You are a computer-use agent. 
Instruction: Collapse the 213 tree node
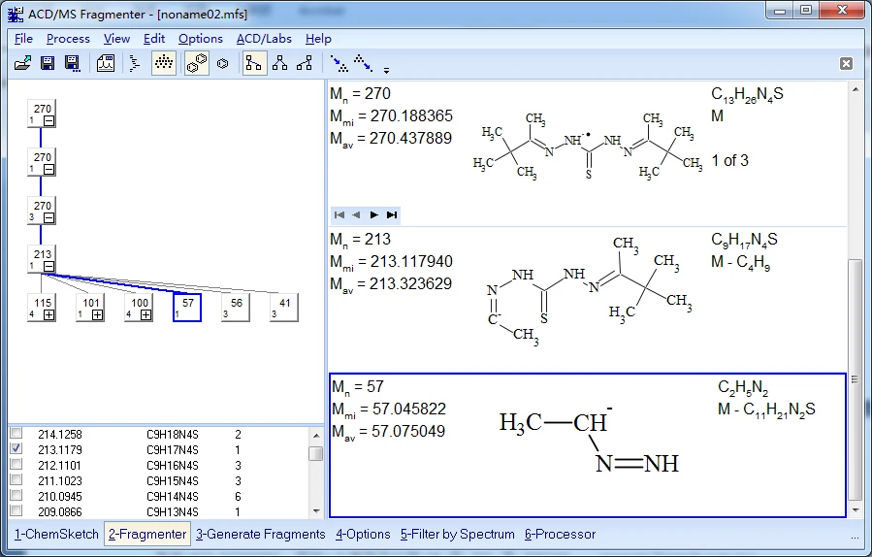click(48, 266)
